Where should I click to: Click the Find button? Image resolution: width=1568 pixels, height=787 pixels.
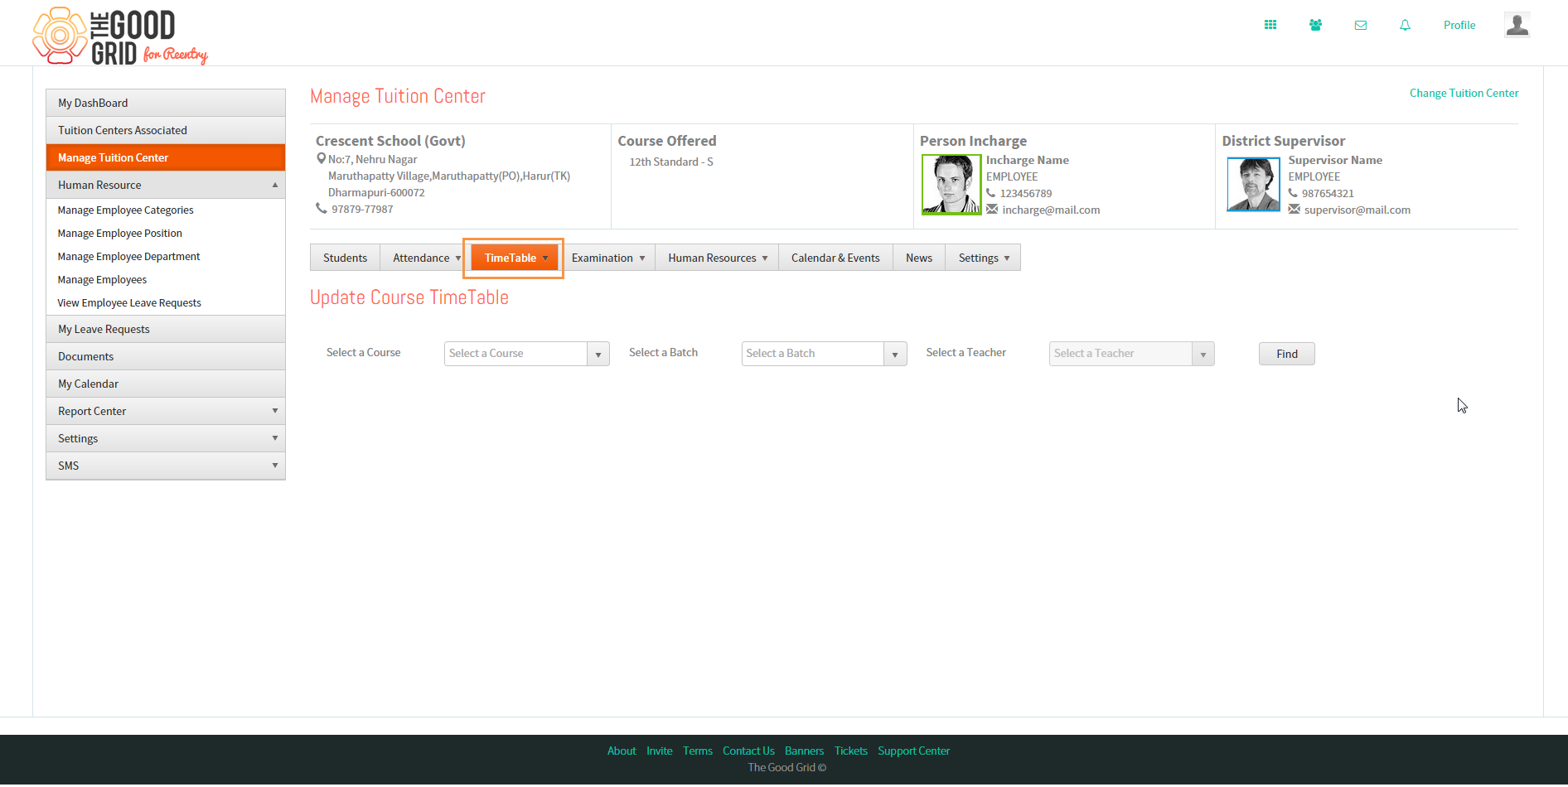[x=1287, y=354]
